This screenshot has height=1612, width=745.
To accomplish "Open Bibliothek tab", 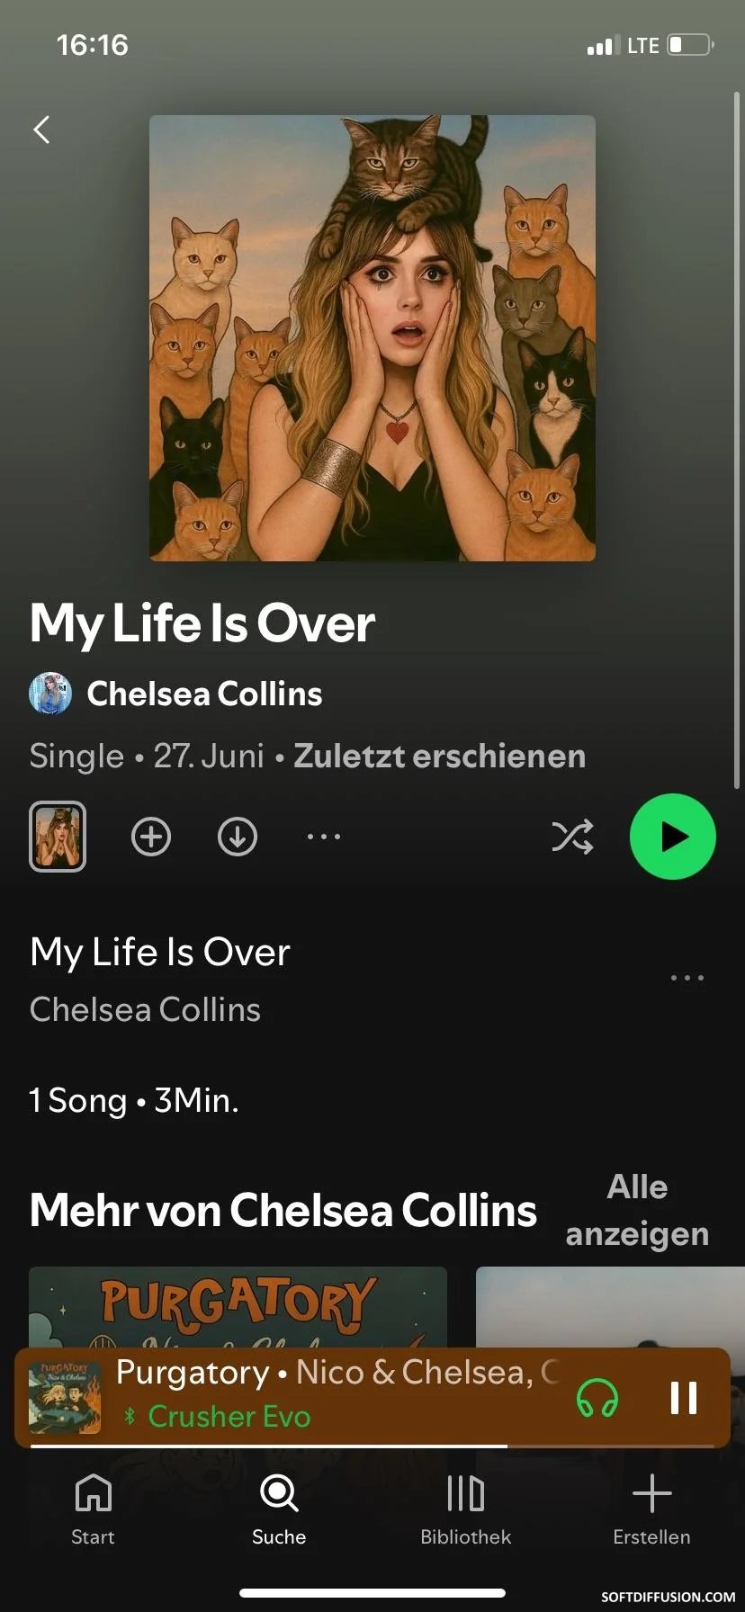I will coord(465,1510).
